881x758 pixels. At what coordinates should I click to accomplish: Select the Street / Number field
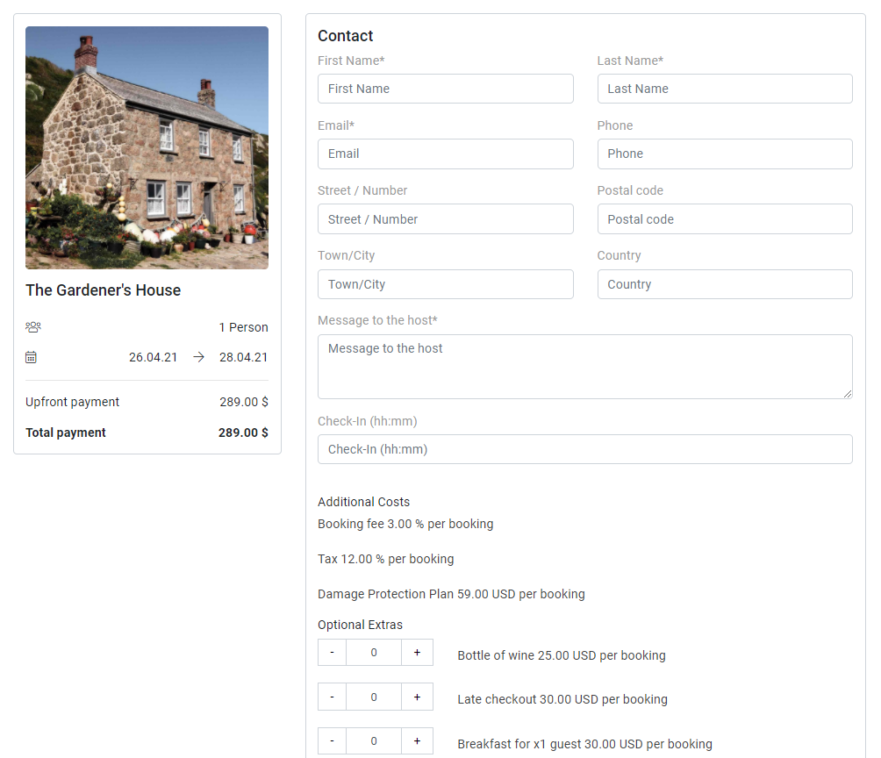pos(446,219)
